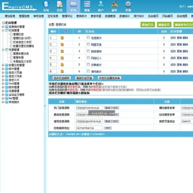Image resolution: width=193 pixels, height=193 pixels.
Task: Expand the 碎片管理 tree node
Action: (3, 69)
